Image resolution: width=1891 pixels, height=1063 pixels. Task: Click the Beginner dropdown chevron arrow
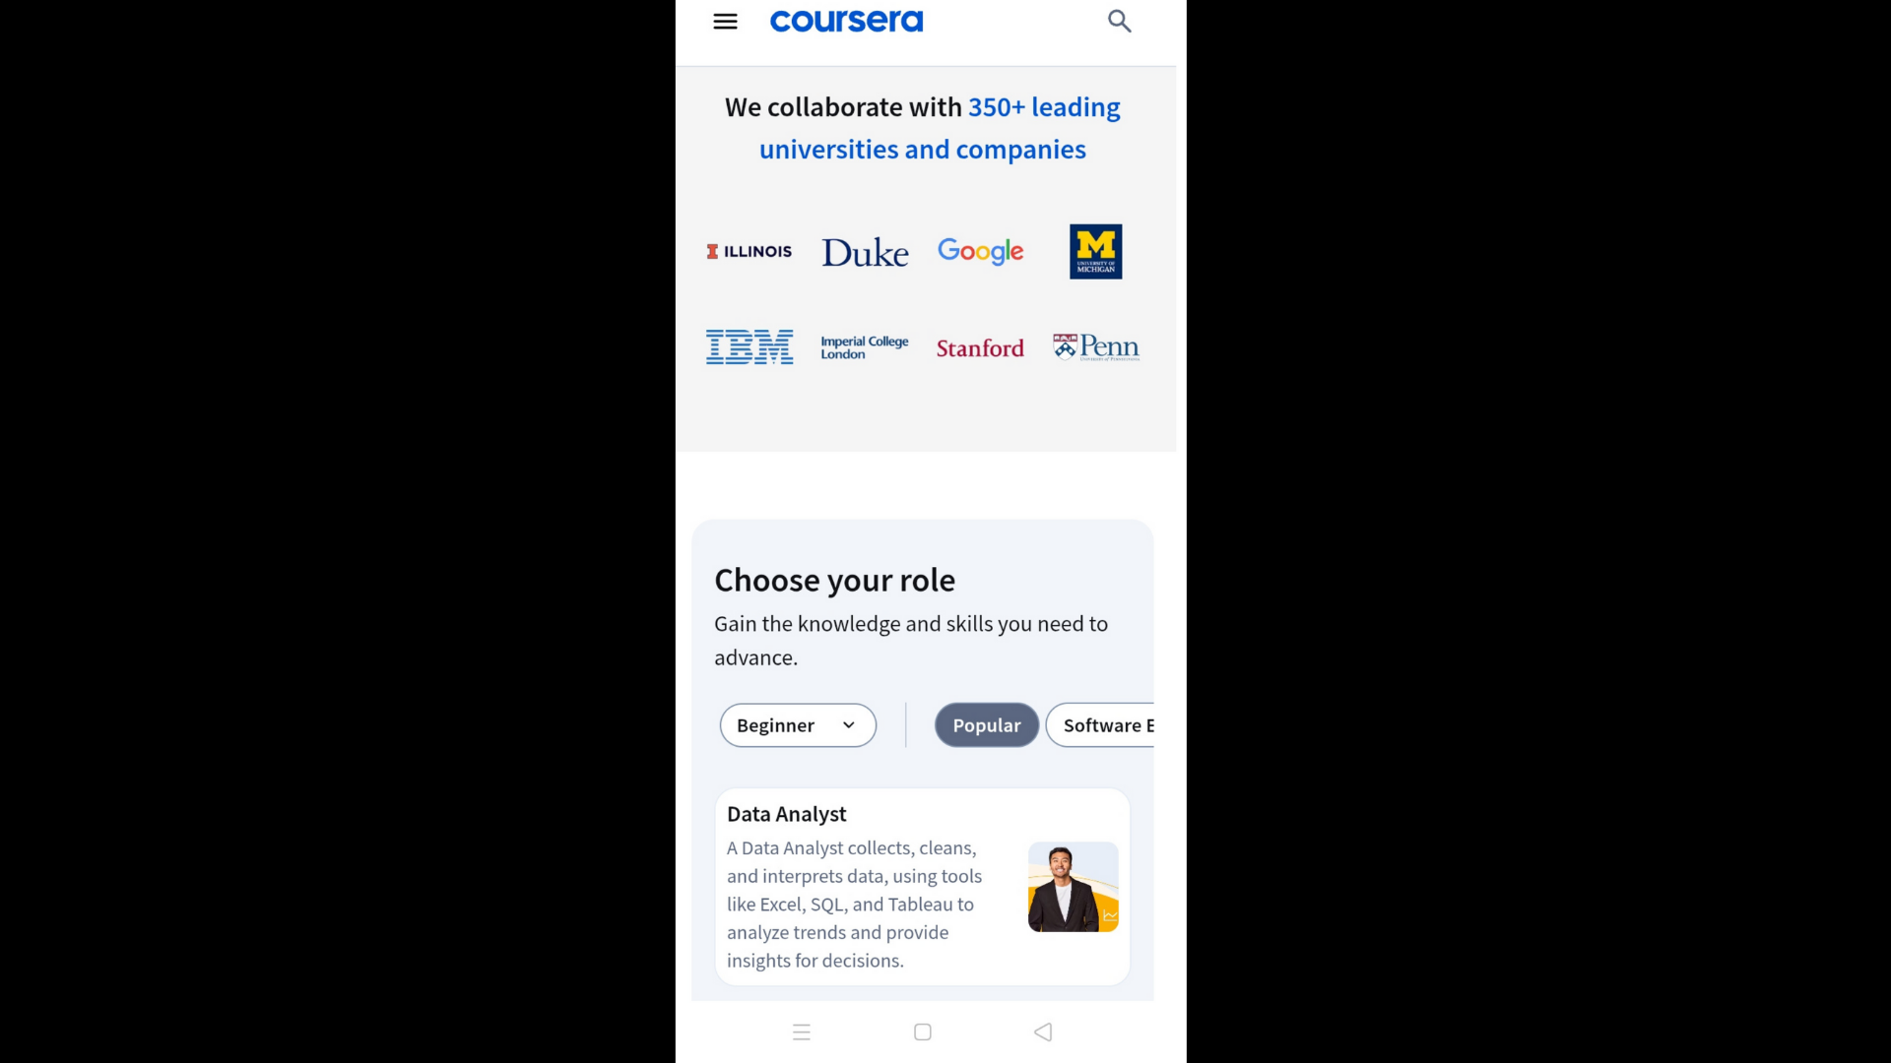(848, 725)
